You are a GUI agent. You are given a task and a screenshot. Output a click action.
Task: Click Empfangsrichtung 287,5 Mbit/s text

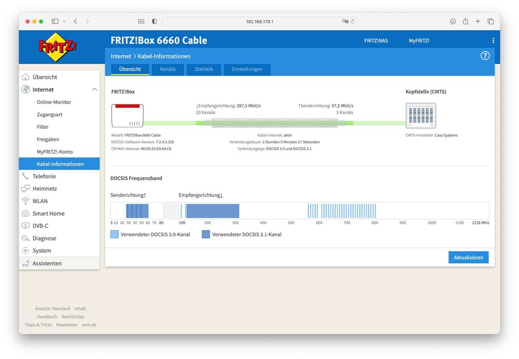(229, 106)
